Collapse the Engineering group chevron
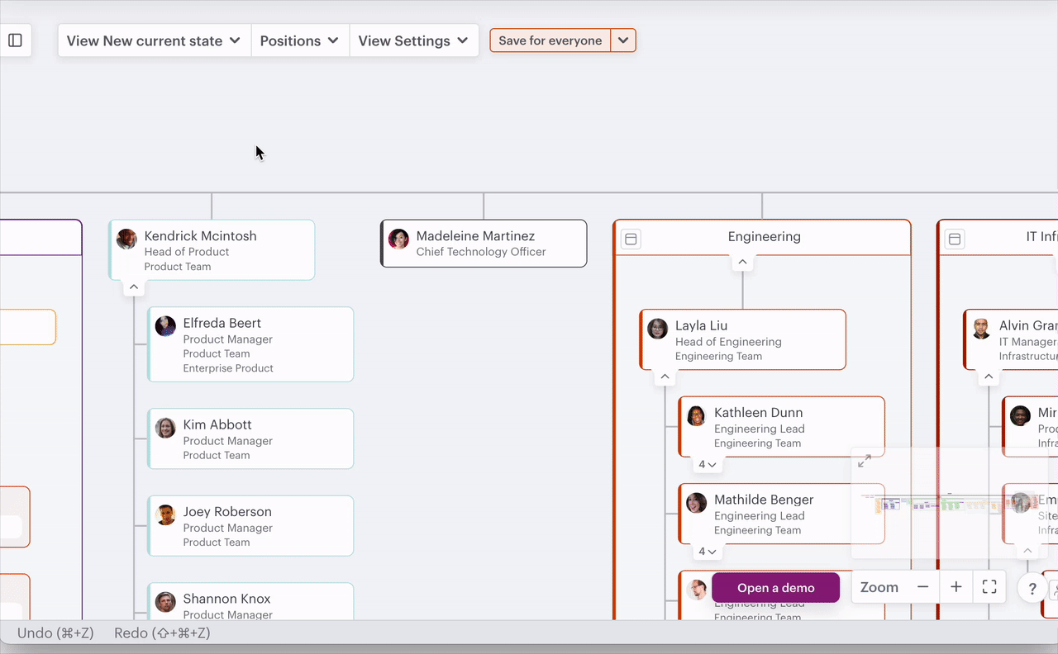This screenshot has height=654, width=1058. point(742,263)
